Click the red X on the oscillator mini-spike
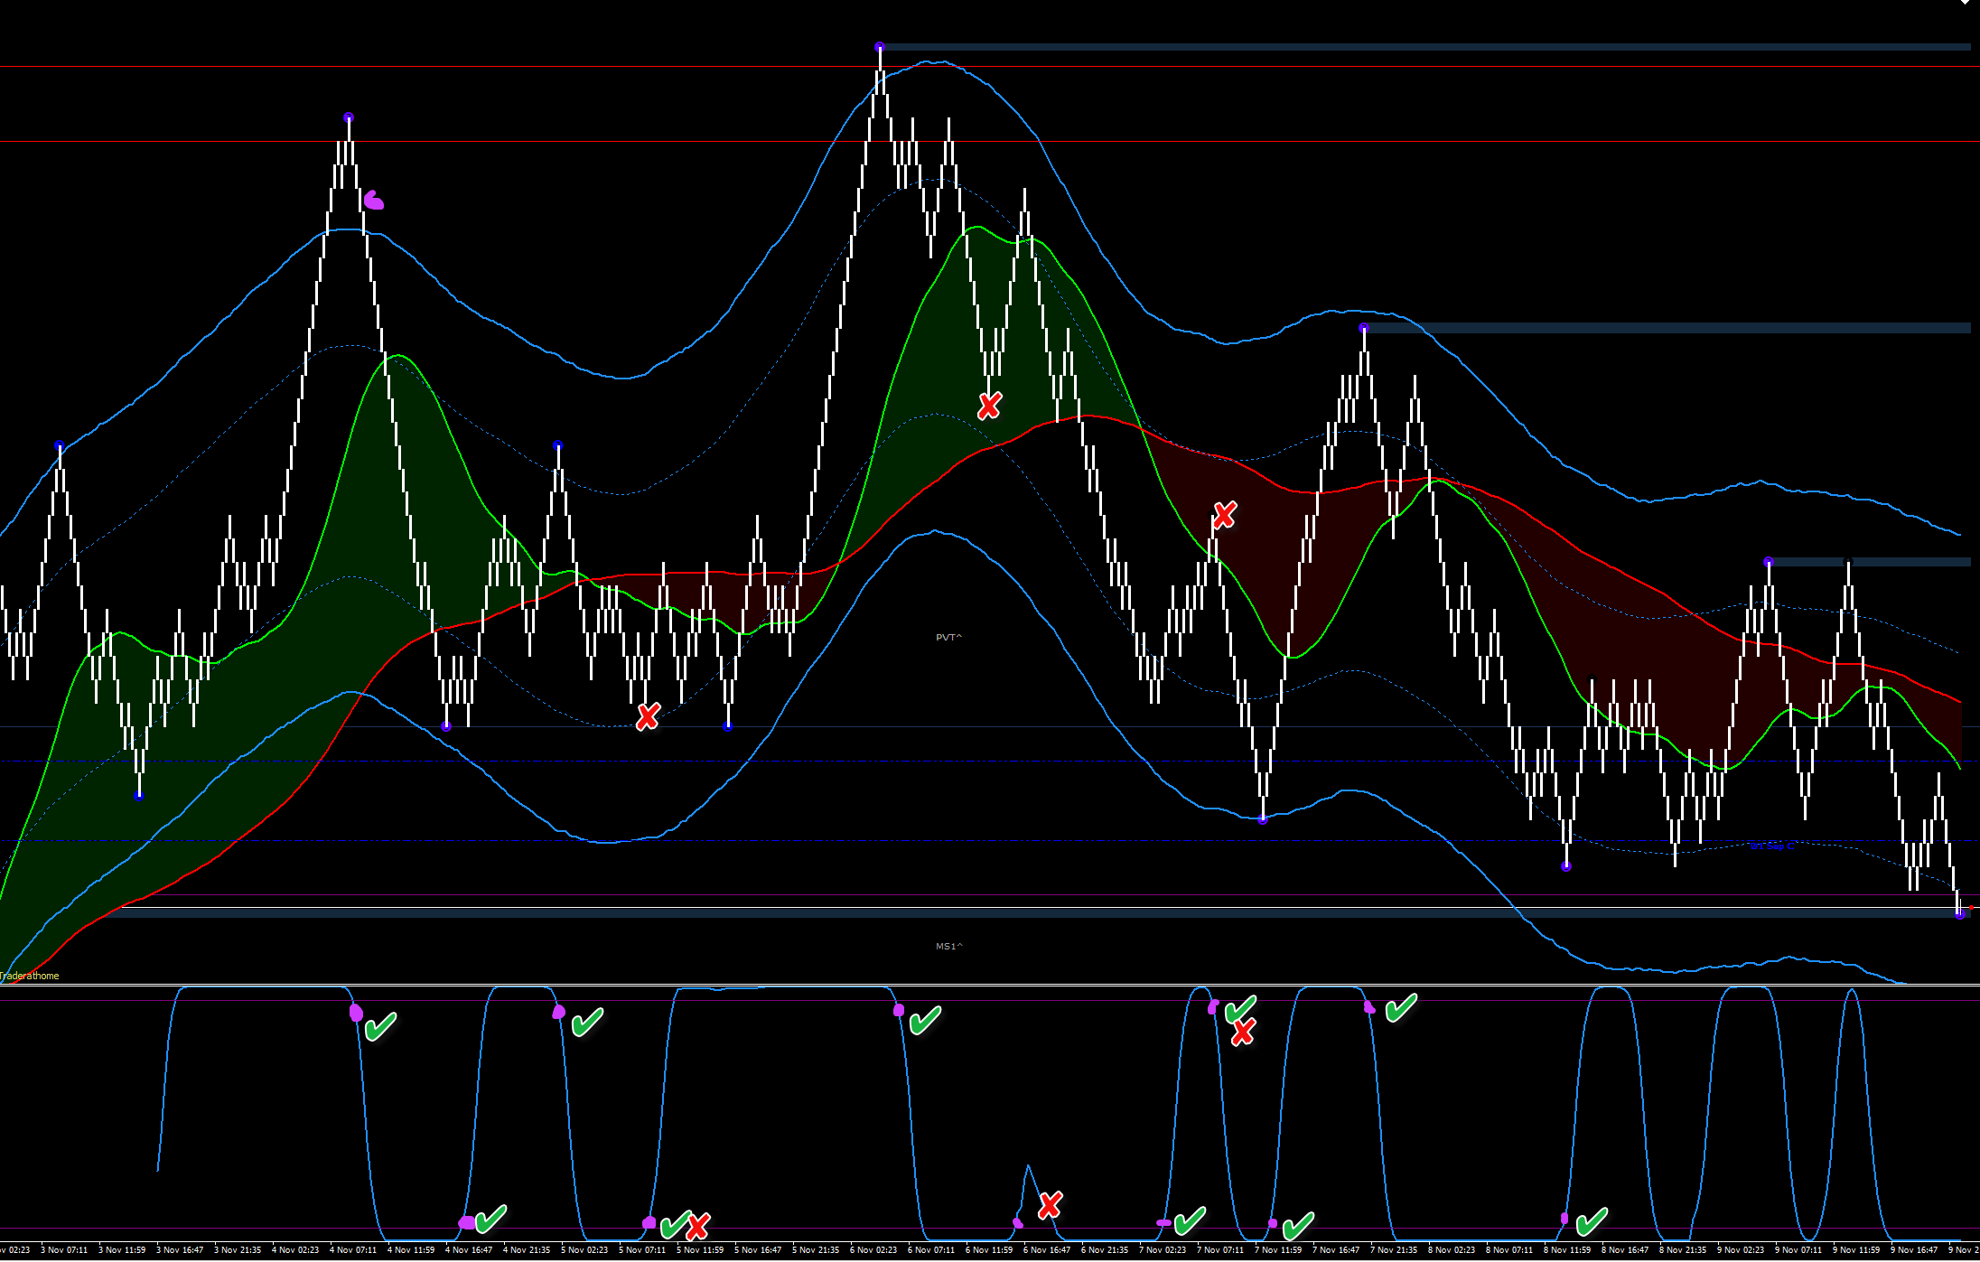 (x=1050, y=1204)
